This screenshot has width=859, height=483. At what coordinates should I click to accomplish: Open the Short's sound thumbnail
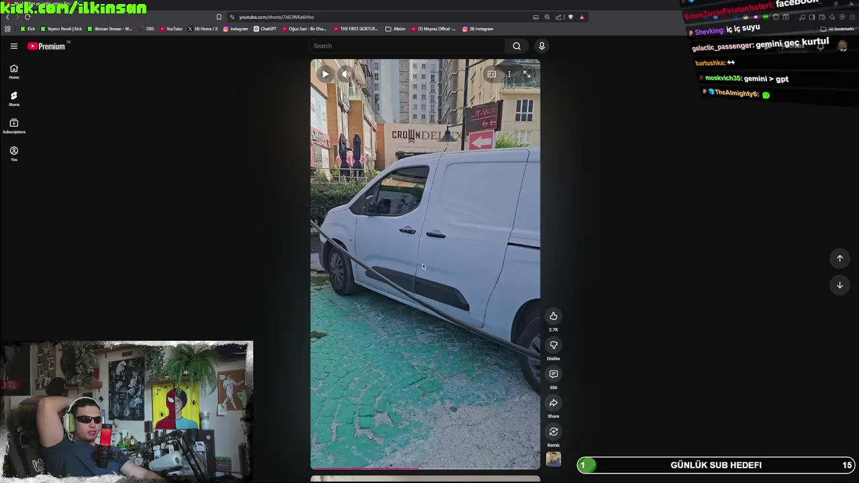pyautogui.click(x=554, y=459)
